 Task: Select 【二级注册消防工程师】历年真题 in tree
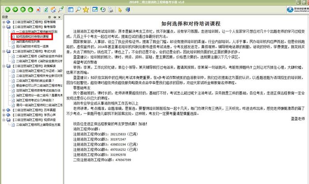click(x=34, y=110)
